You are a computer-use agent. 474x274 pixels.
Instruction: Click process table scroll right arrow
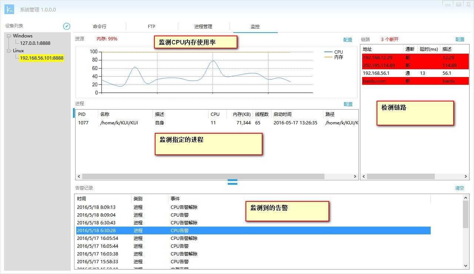[x=355, y=177]
